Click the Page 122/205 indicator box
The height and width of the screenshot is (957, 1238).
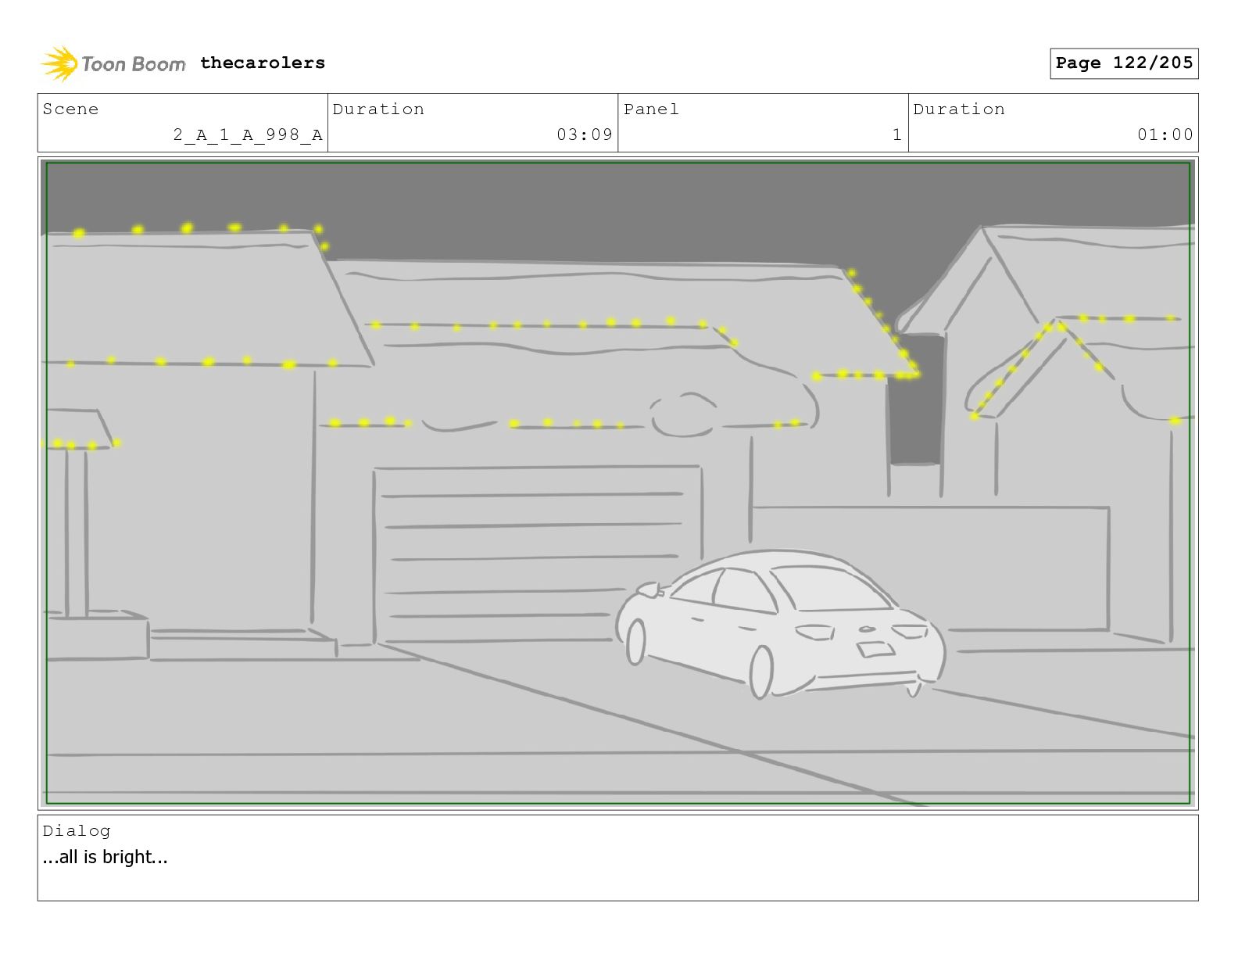[x=1123, y=63]
